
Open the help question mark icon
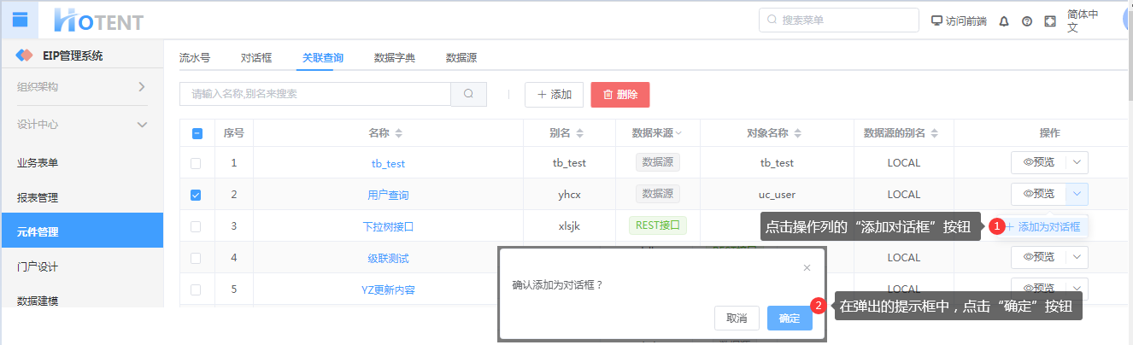click(x=1027, y=20)
